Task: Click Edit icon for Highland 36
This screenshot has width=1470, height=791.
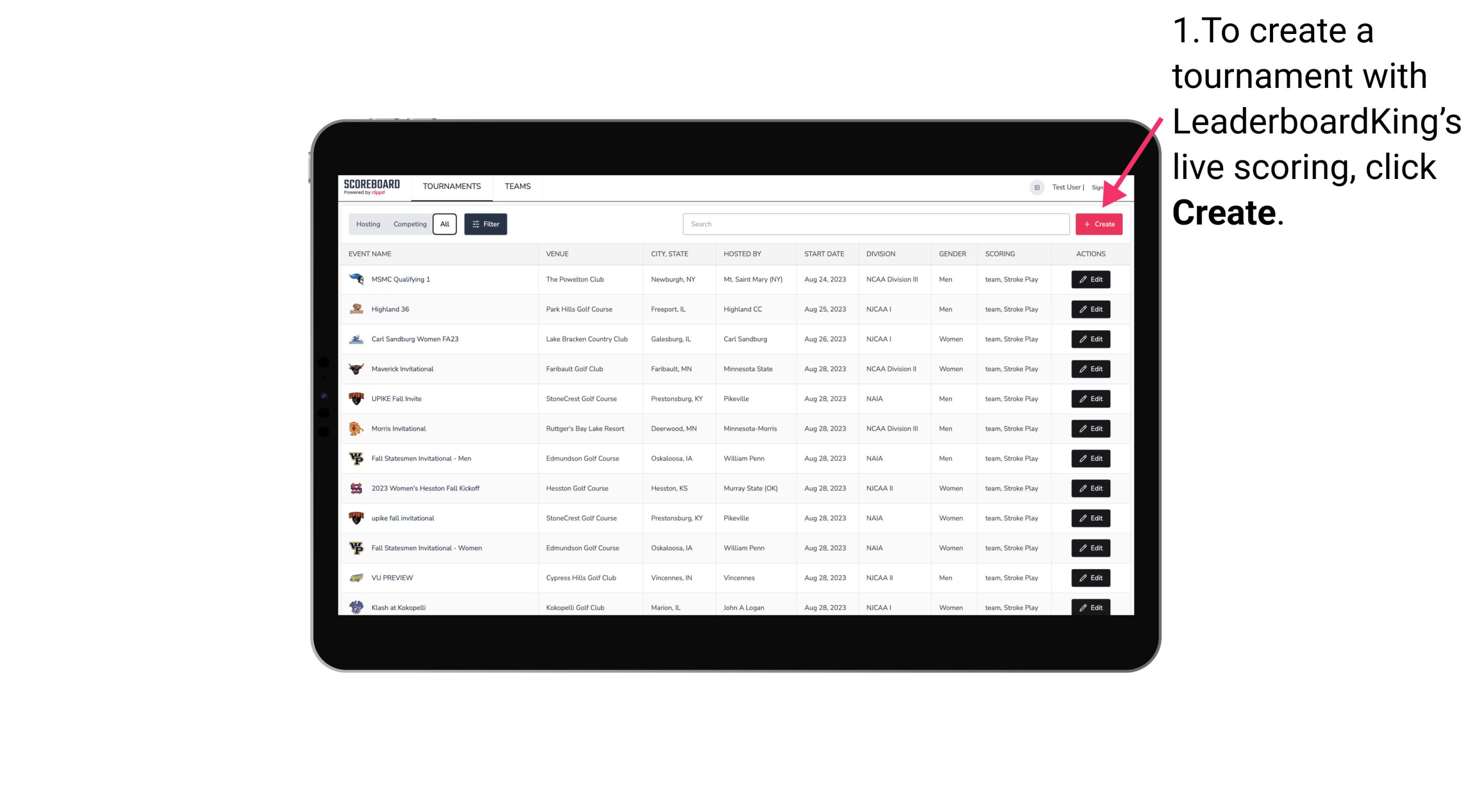Action: 1091,309
